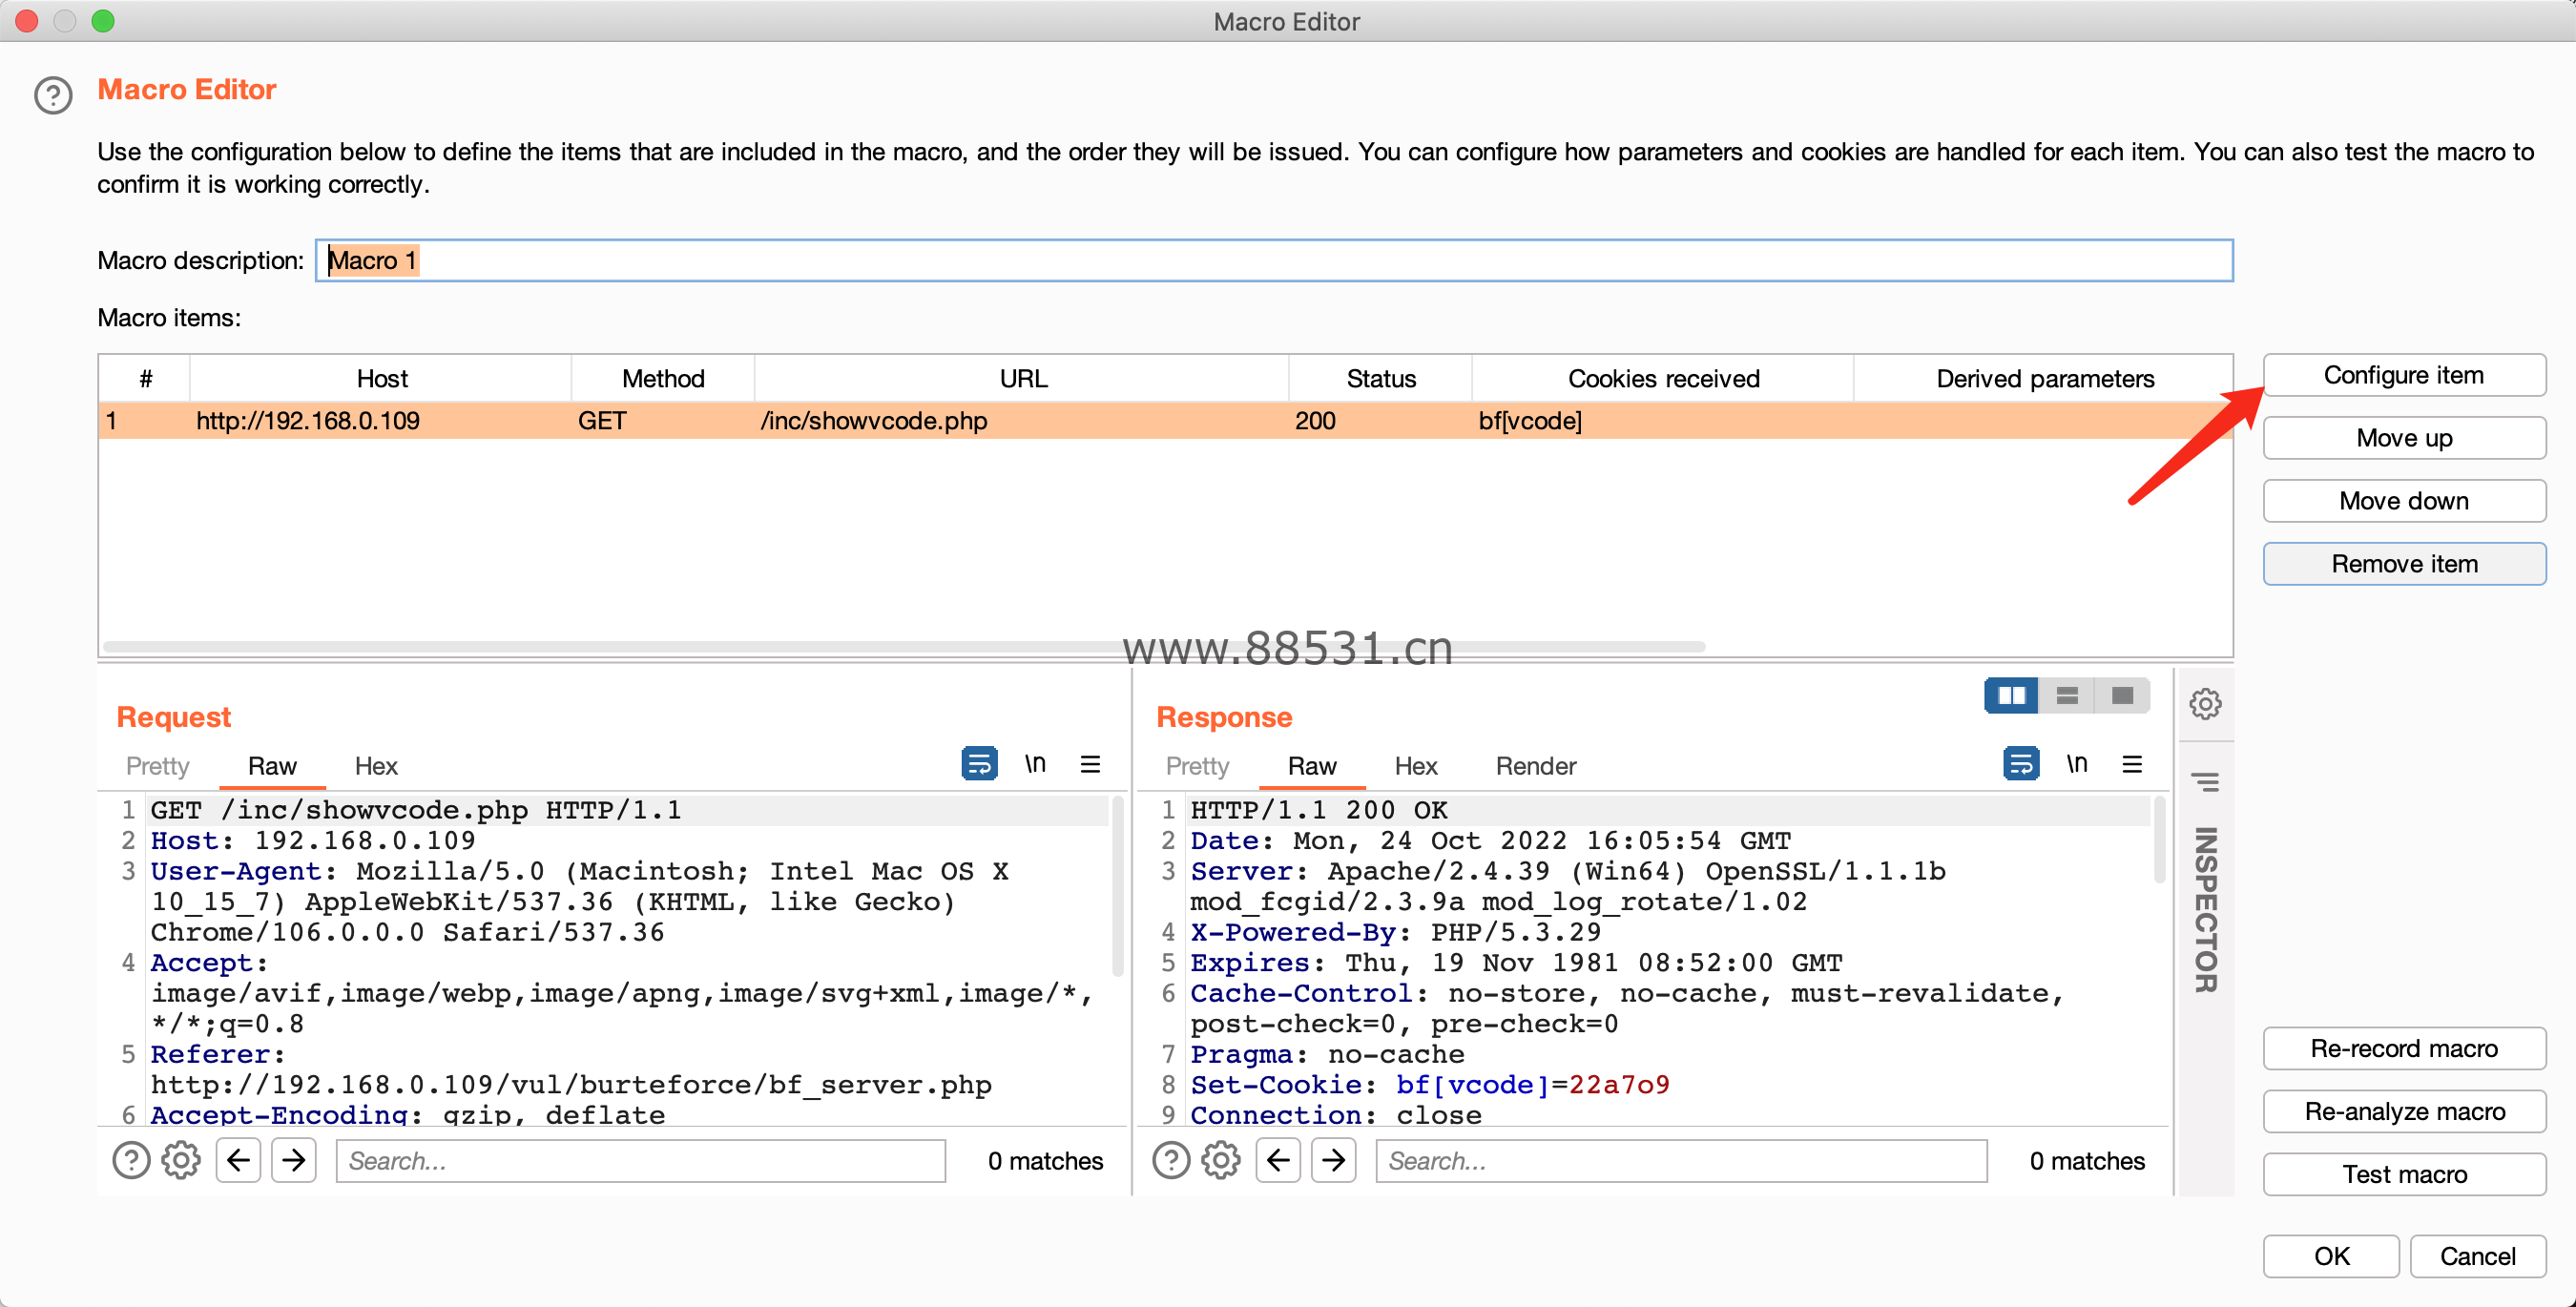Image resolution: width=2576 pixels, height=1307 pixels.
Task: Click the Remove item button
Action: [2404, 564]
